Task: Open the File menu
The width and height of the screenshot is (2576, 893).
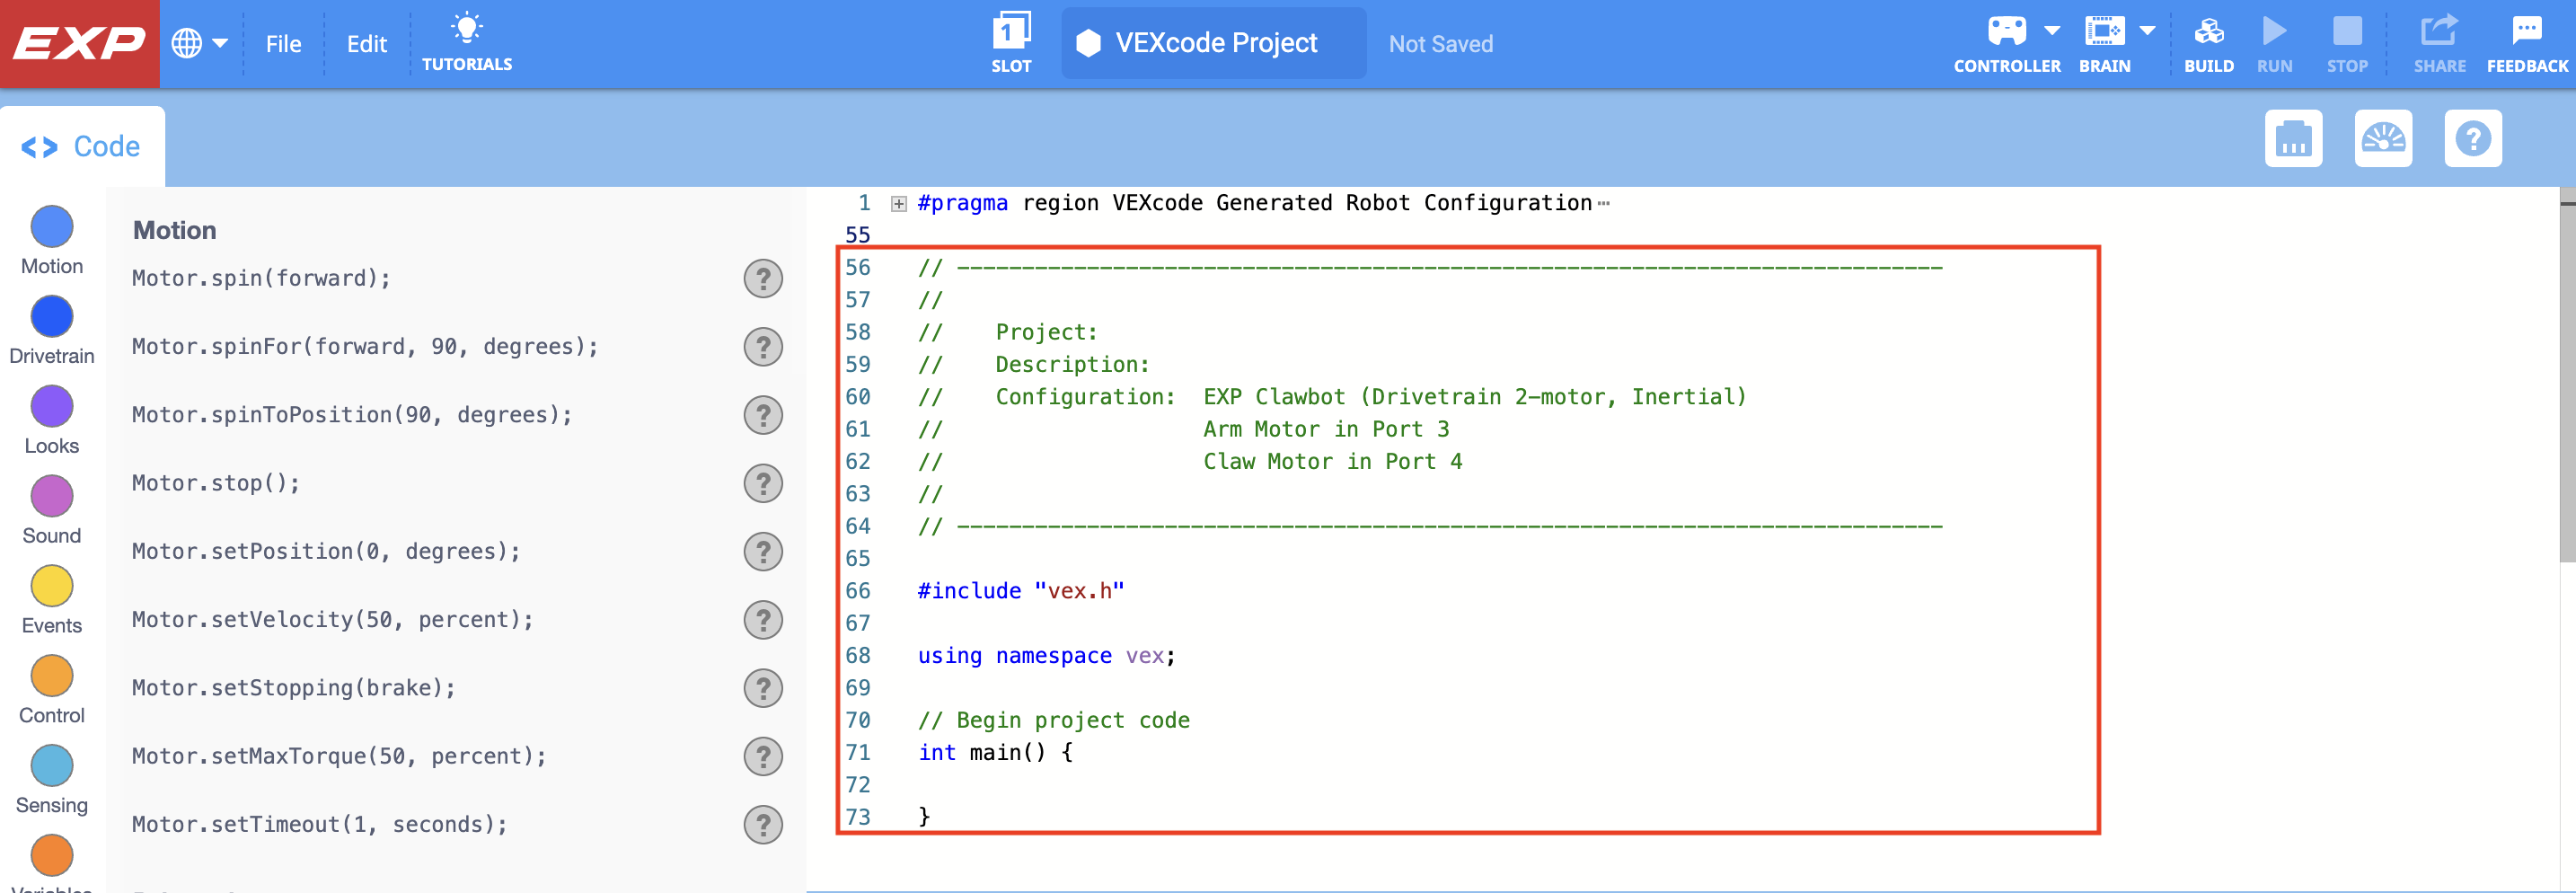Action: tap(283, 43)
